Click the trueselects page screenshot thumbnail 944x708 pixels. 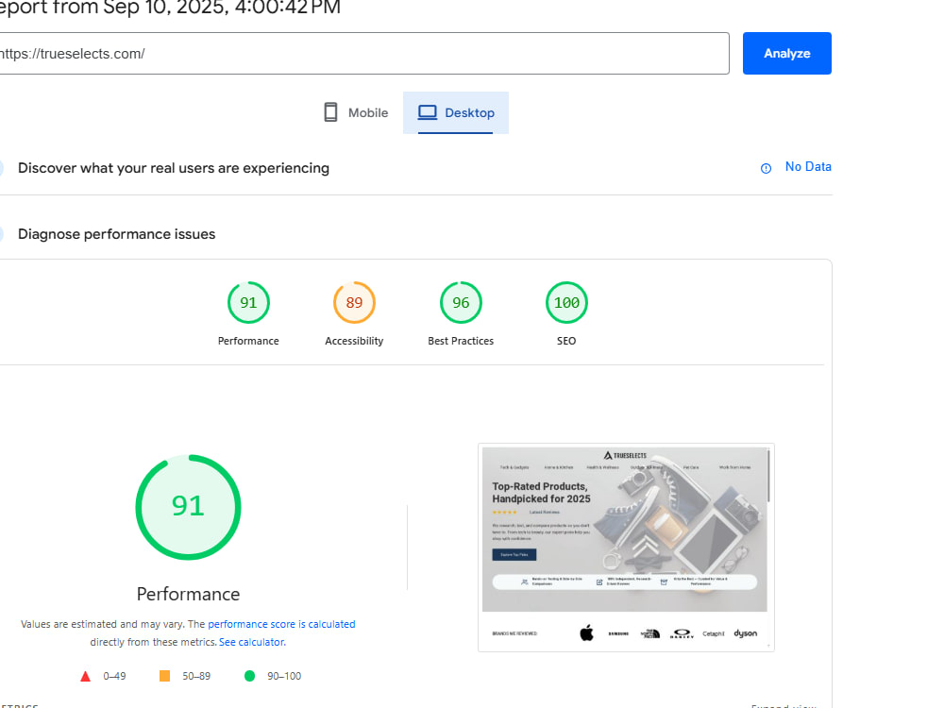click(x=626, y=548)
